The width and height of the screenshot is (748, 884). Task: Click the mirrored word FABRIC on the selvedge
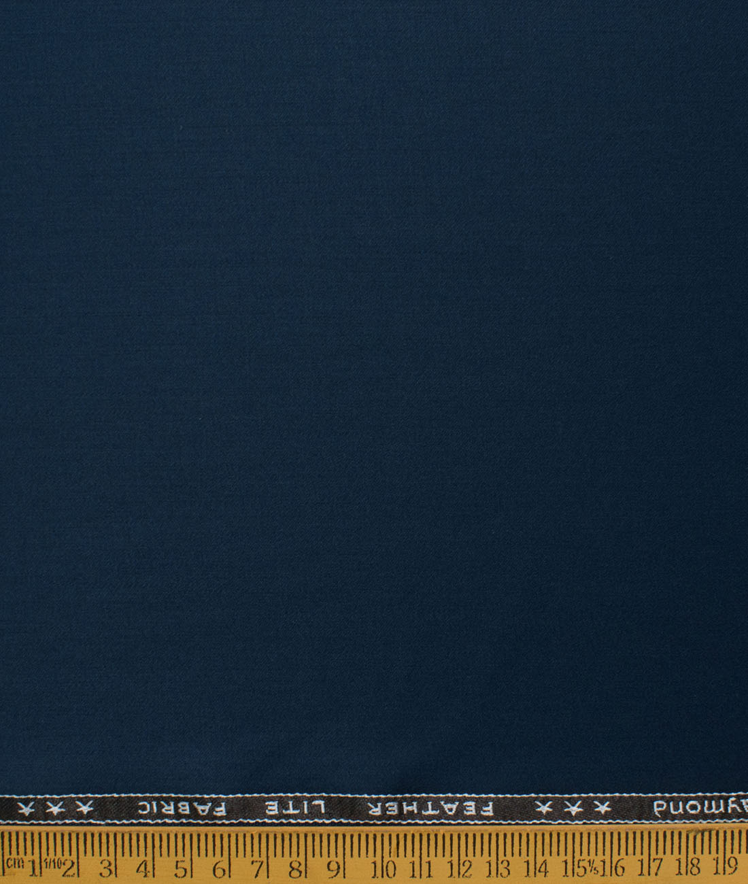183,809
